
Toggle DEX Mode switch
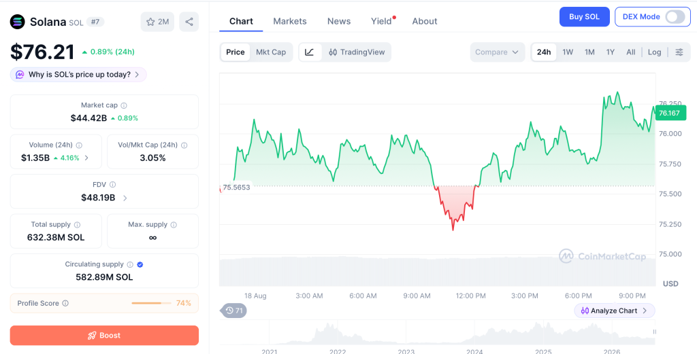pyautogui.click(x=675, y=17)
